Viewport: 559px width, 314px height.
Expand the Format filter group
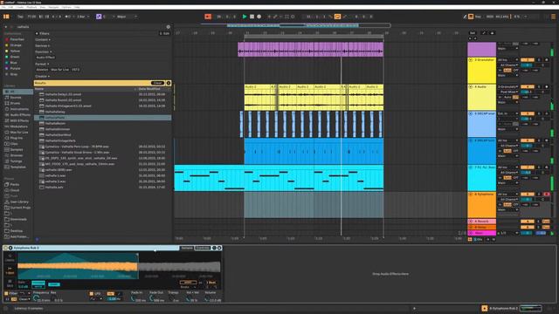pyautogui.click(x=42, y=64)
